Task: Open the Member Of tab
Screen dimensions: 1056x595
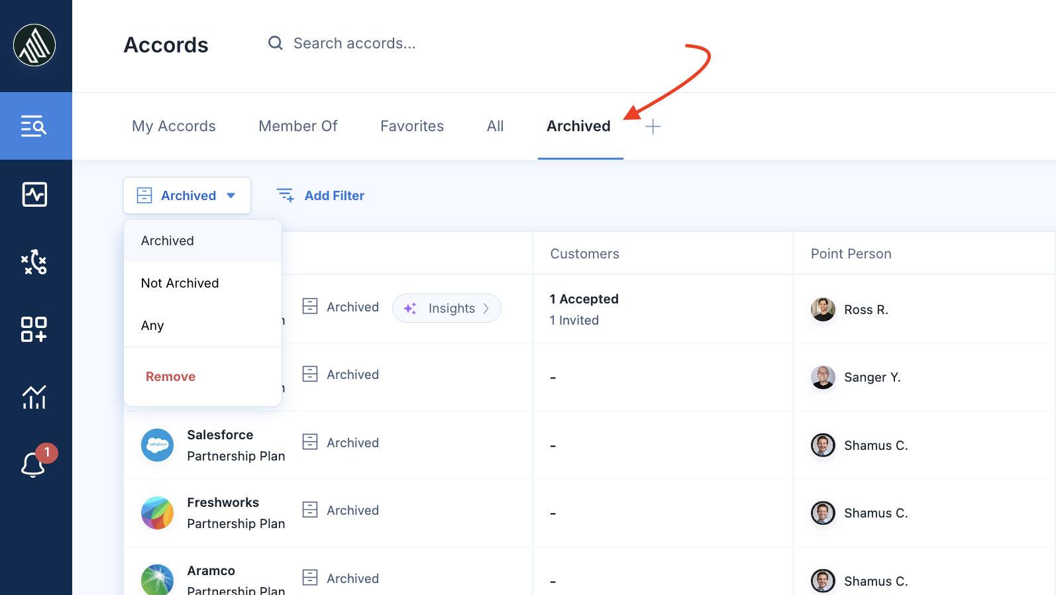Action: pos(297,126)
